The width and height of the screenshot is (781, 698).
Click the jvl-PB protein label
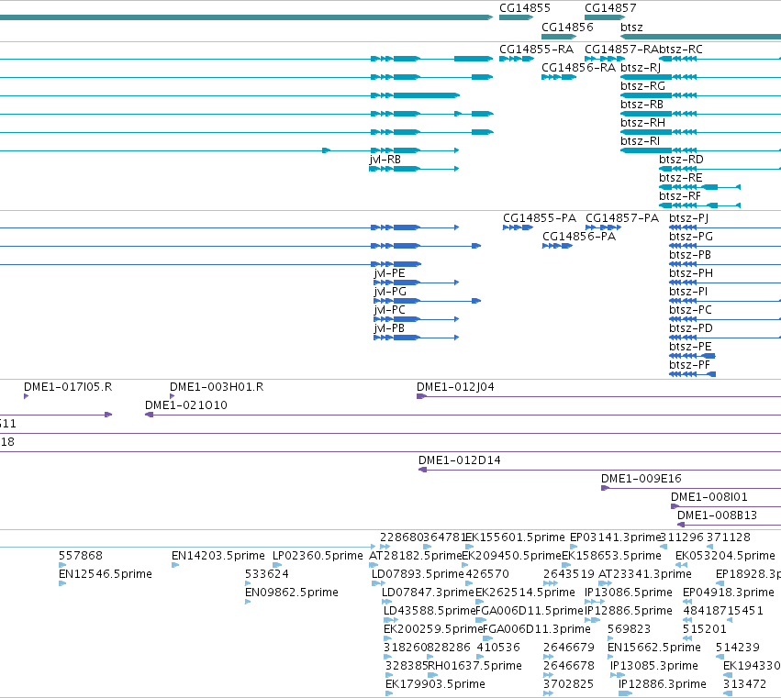tap(389, 328)
